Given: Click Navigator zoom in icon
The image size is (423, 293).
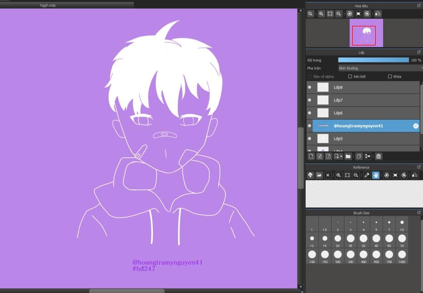Looking at the screenshot, I should (x=321, y=14).
